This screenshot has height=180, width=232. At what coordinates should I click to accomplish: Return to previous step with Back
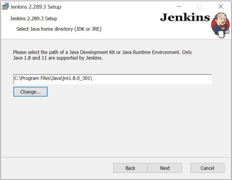(x=130, y=168)
